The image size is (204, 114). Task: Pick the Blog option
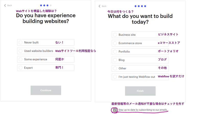[x=115, y=60]
